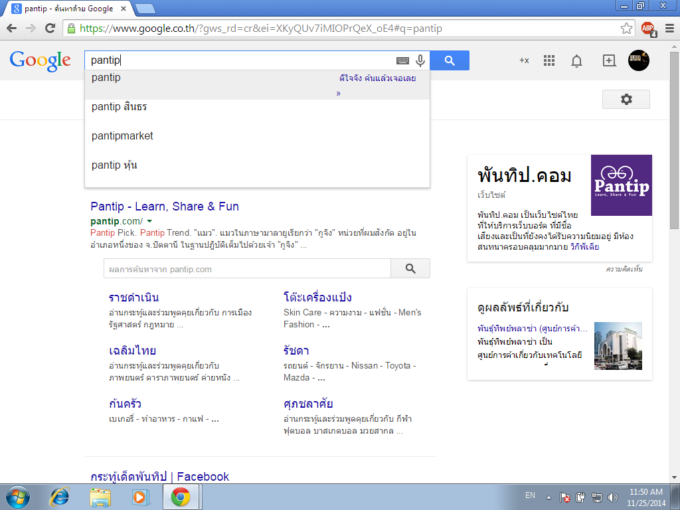Image resolution: width=680 pixels, height=510 pixels.
Task: Open 'Pantip - Learn, Share & Fun' result
Action: click(165, 207)
